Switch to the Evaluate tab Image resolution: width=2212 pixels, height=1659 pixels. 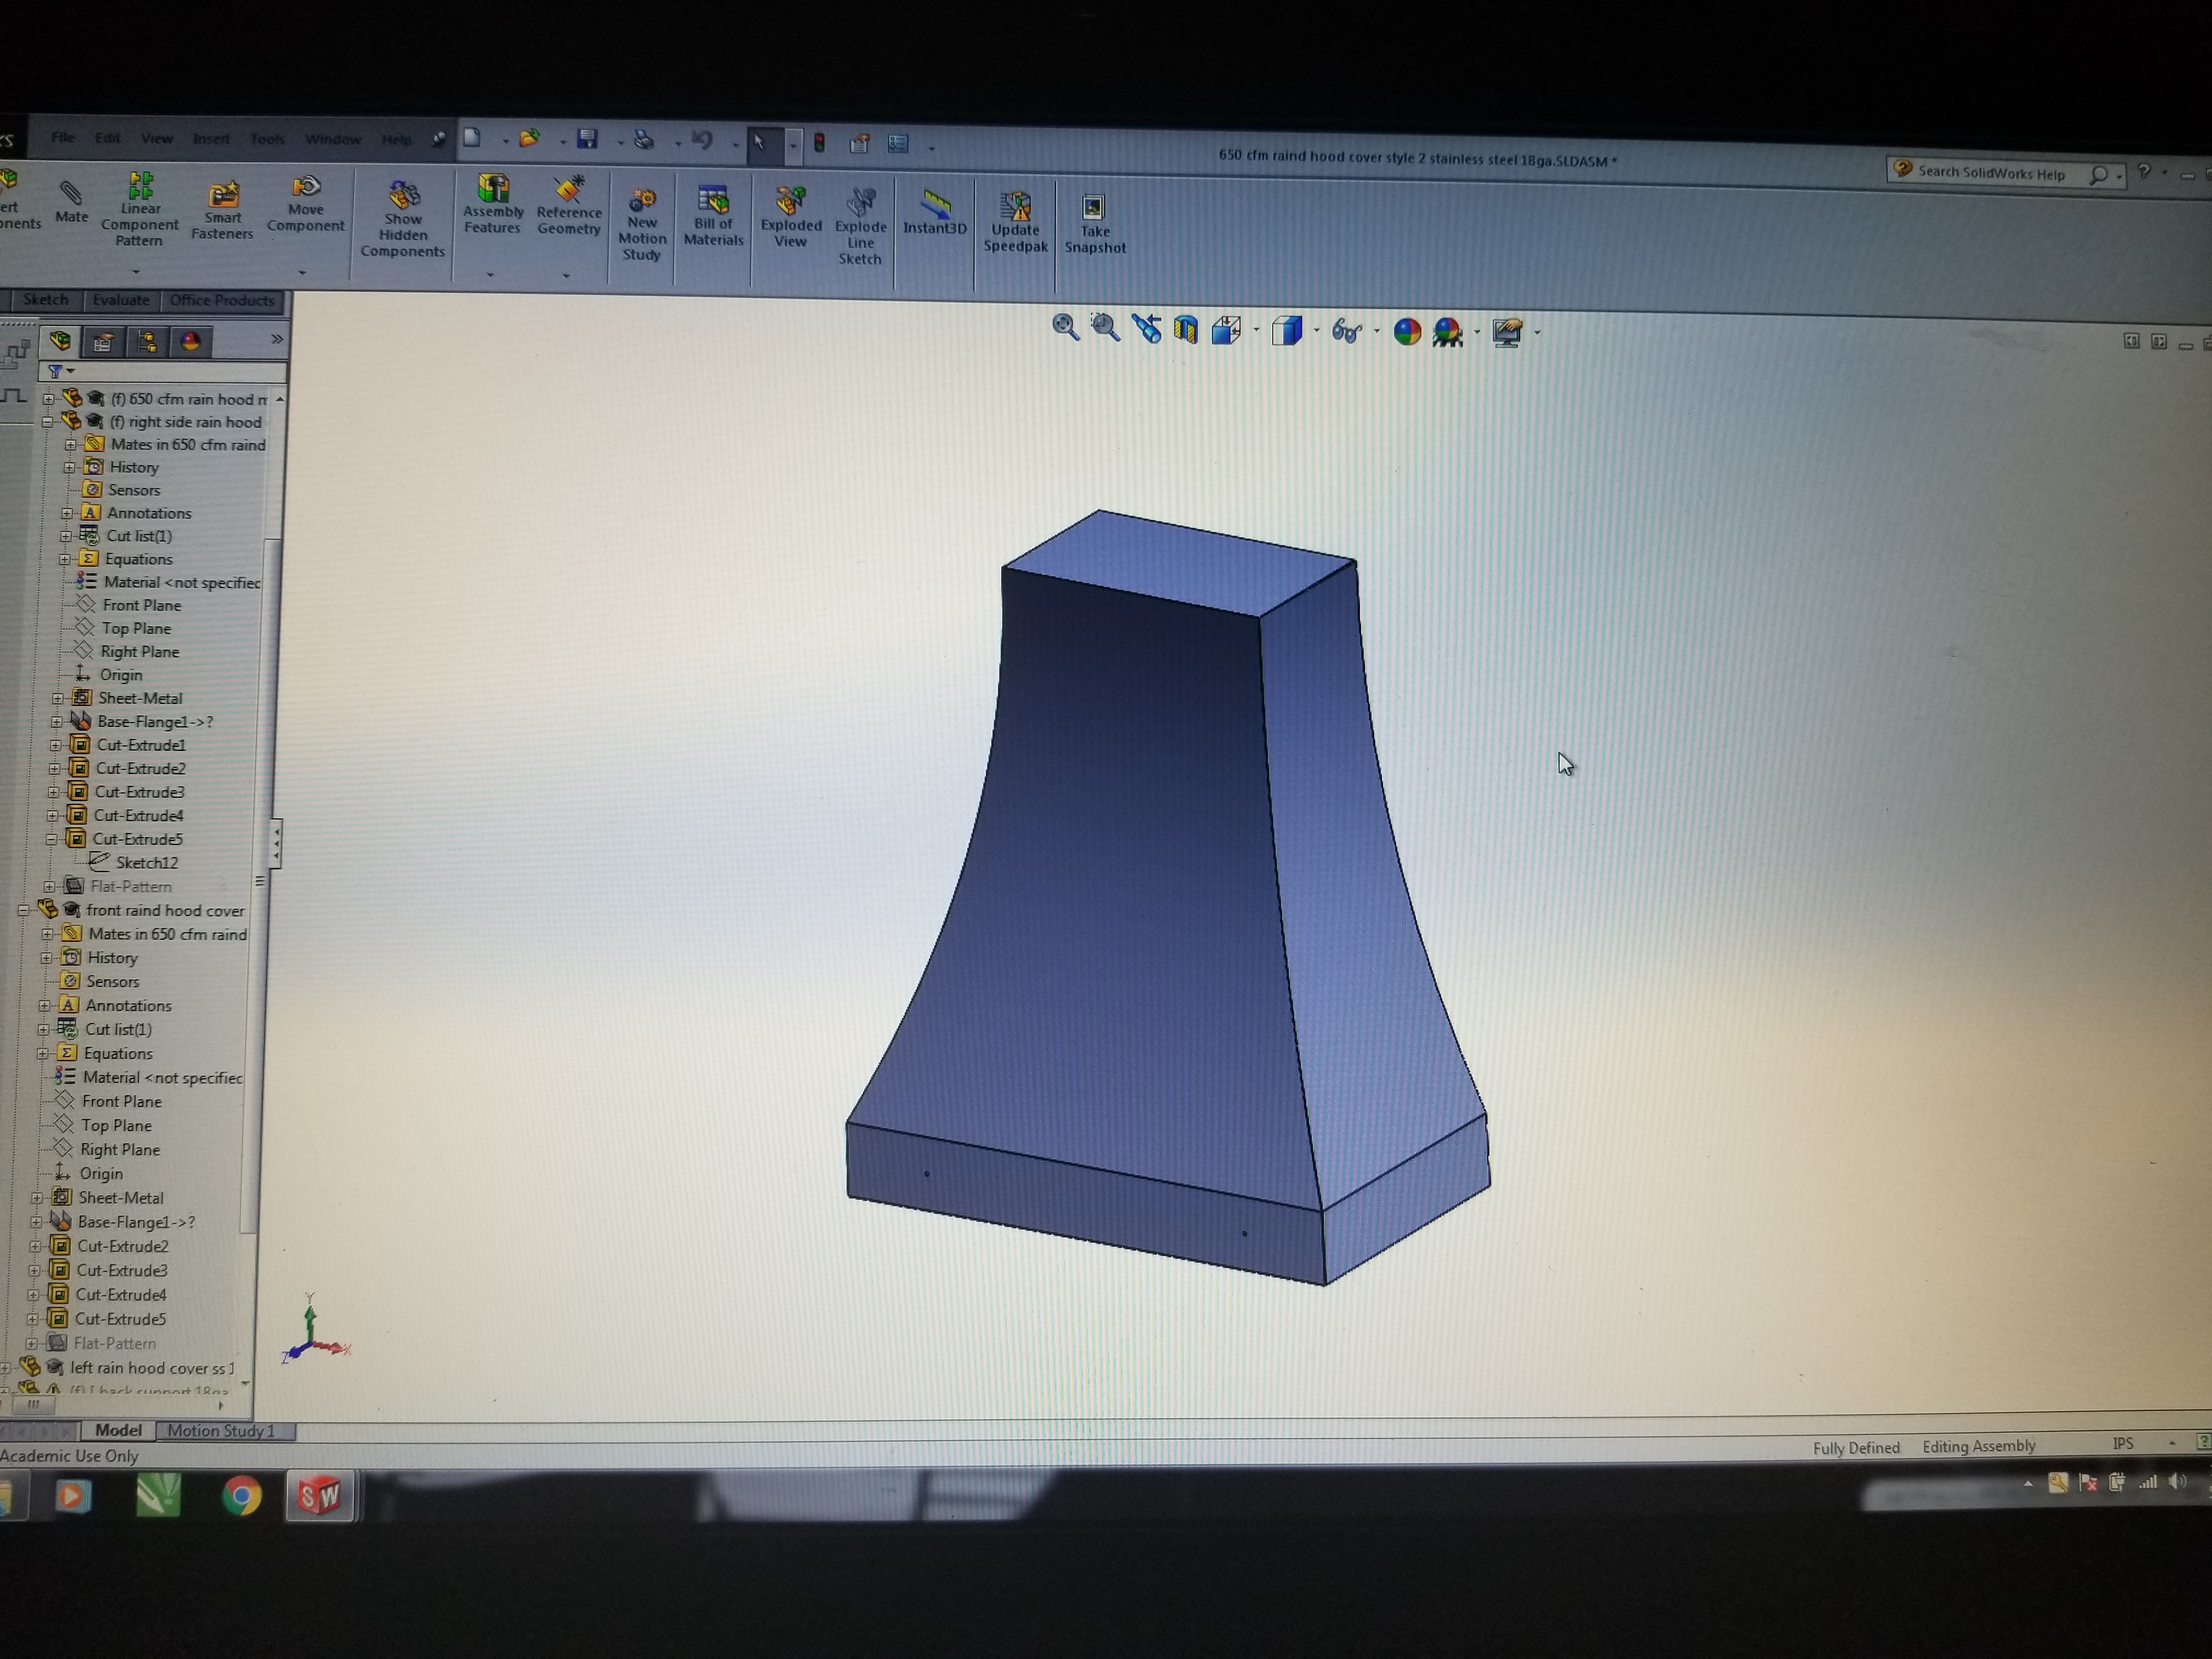coord(121,300)
